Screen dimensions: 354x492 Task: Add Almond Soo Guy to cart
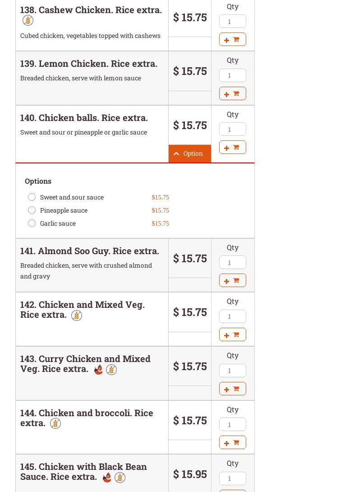(x=232, y=280)
